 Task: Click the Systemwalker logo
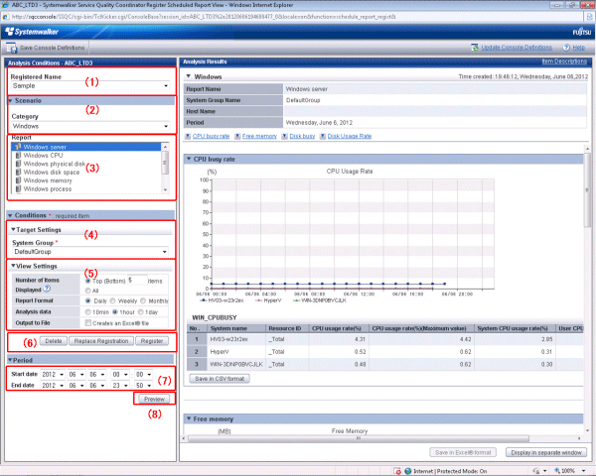pyautogui.click(x=32, y=32)
